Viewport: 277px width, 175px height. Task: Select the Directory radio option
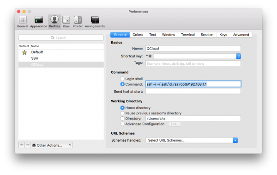click(x=122, y=119)
